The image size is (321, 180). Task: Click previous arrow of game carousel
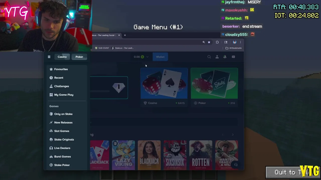click(223, 135)
